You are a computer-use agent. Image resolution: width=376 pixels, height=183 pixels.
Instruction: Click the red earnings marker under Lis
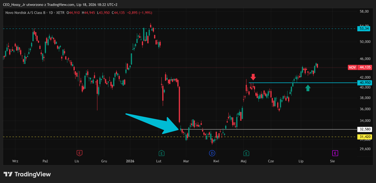click(x=80, y=153)
